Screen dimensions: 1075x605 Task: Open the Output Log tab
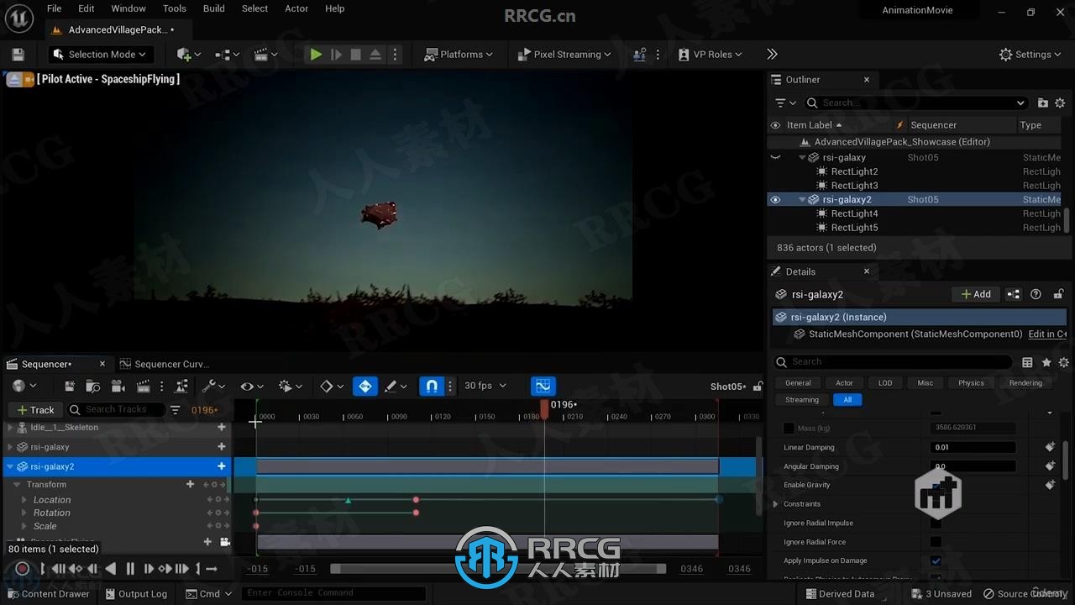136,594
